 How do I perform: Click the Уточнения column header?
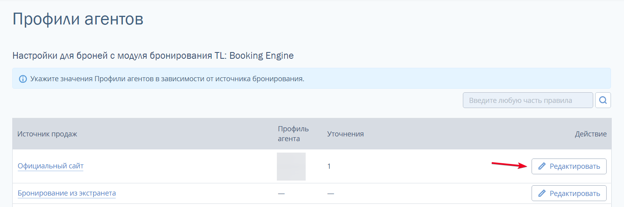point(345,134)
